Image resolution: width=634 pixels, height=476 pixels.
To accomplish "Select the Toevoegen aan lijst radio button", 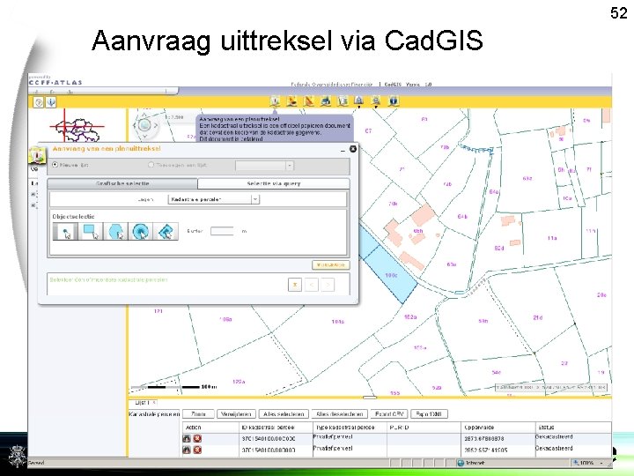I will [151, 165].
